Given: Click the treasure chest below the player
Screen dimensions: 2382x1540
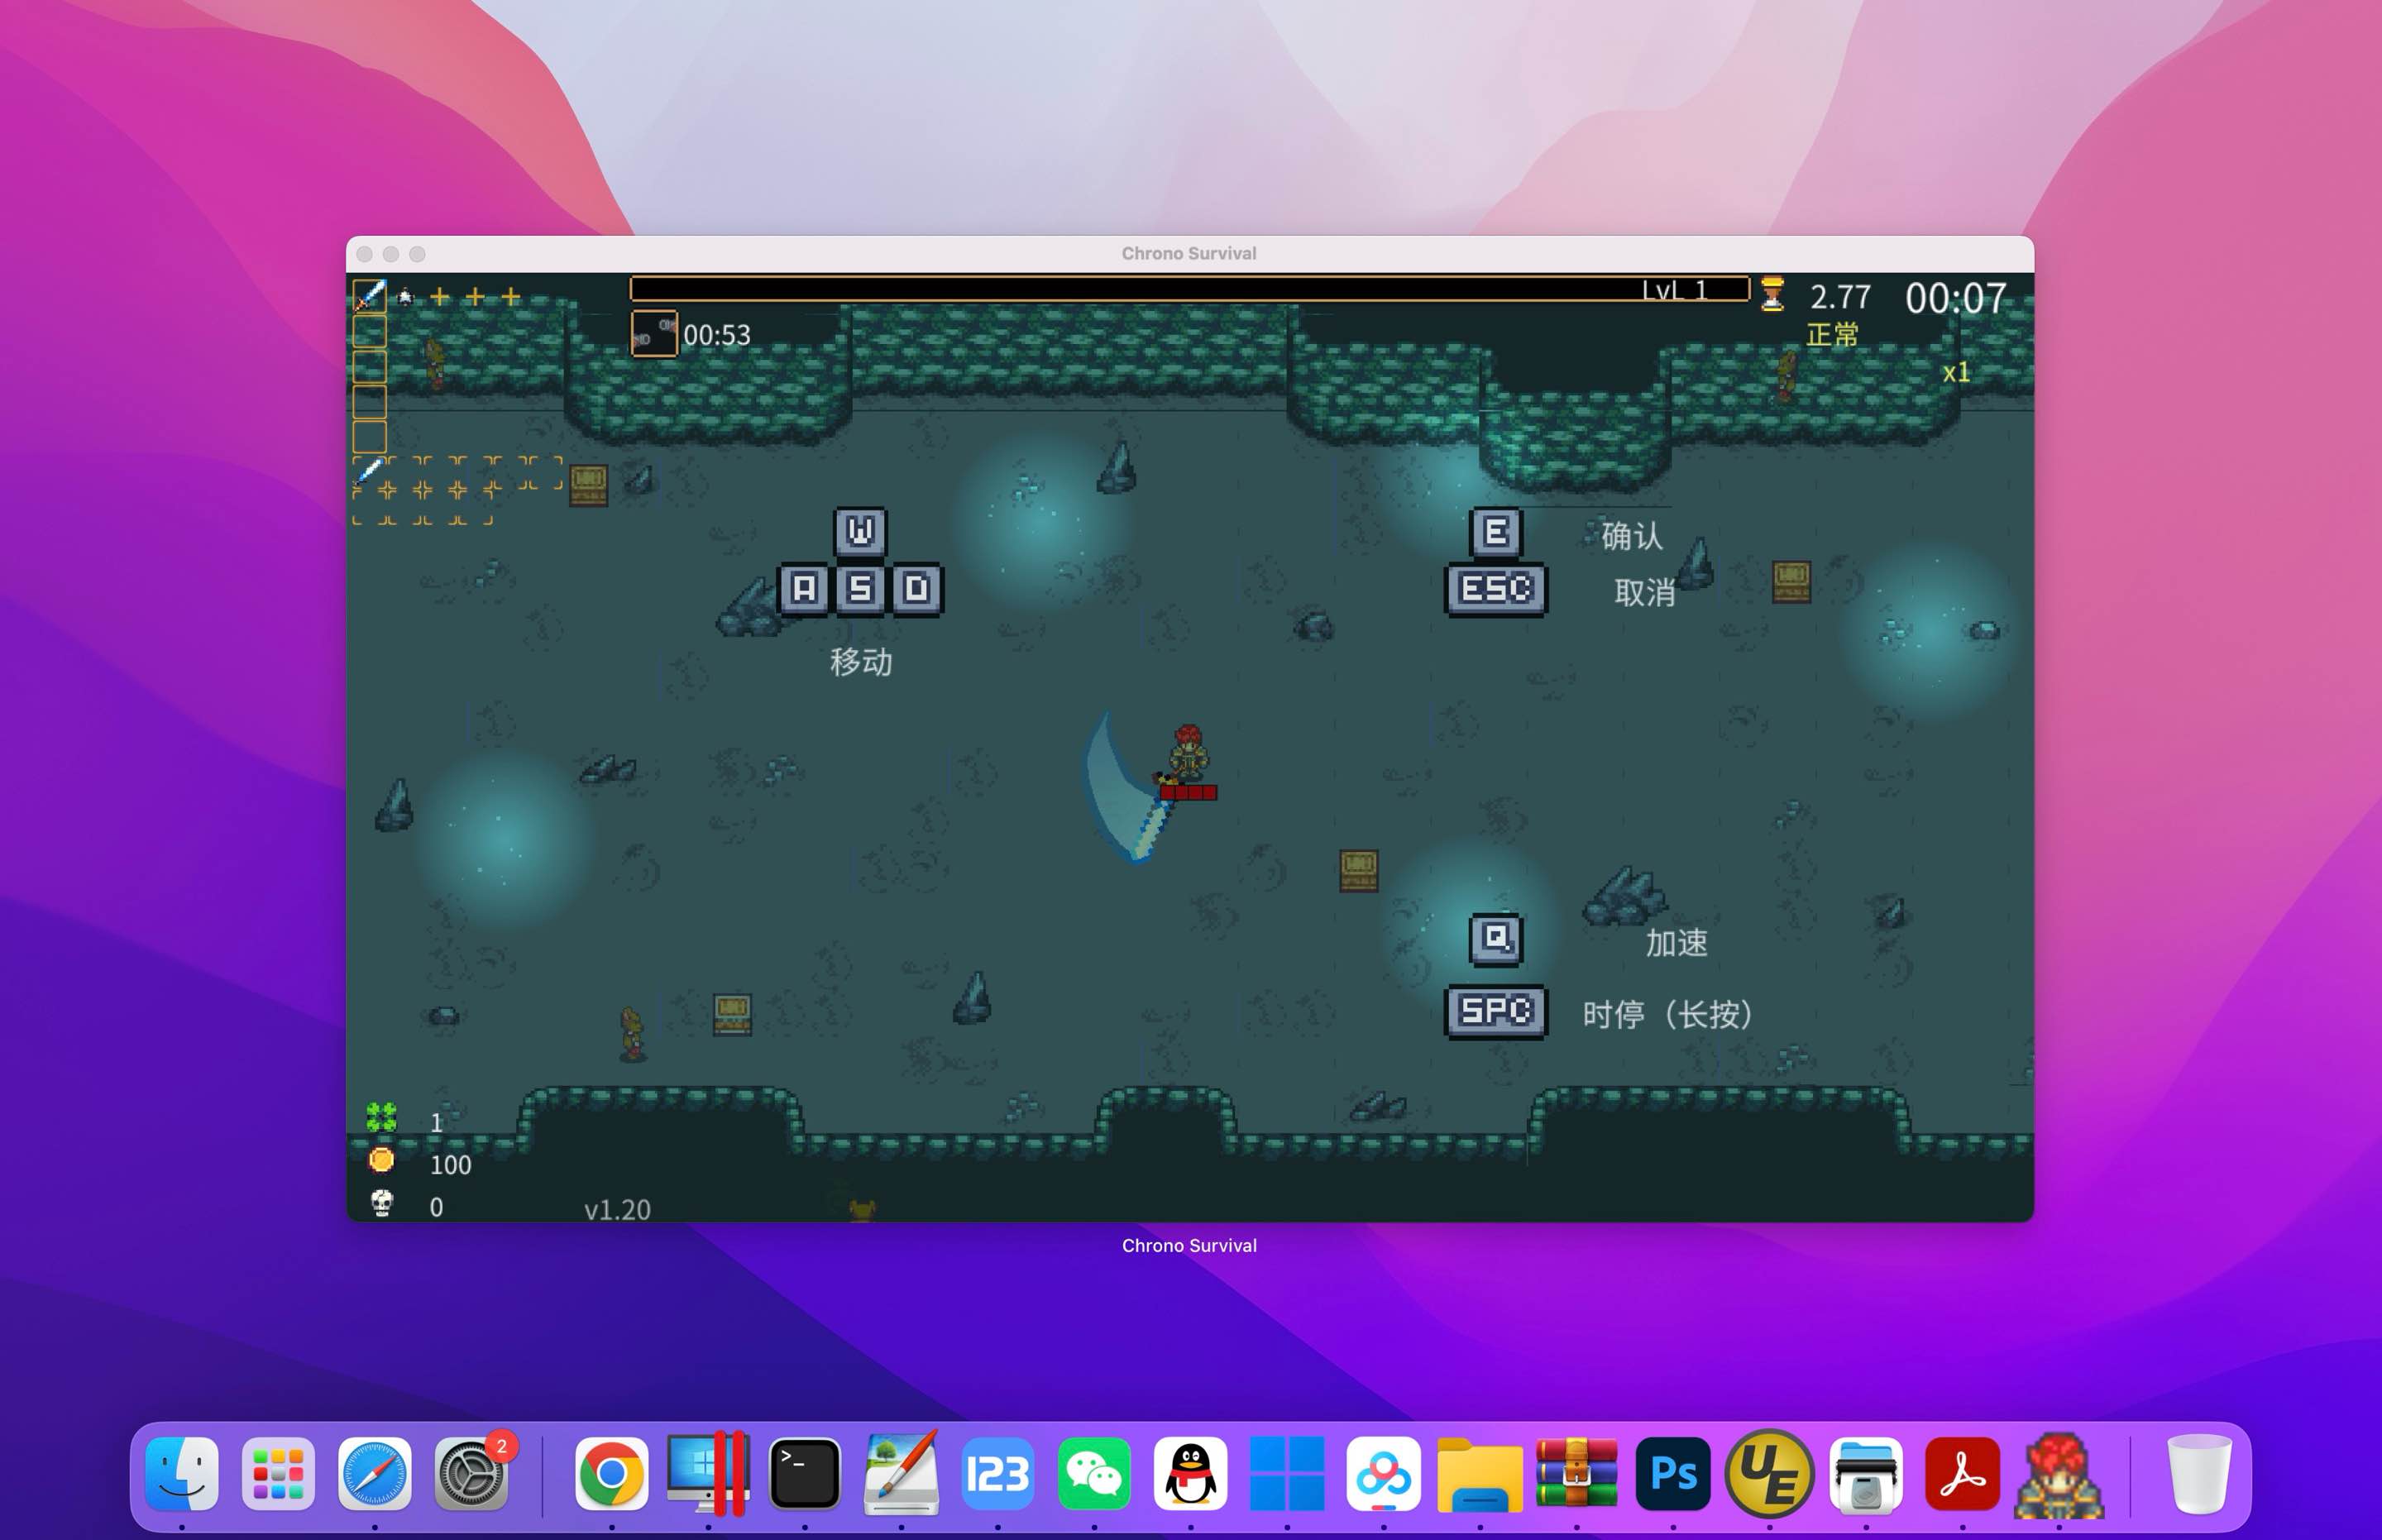Looking at the screenshot, I should point(1358,870).
